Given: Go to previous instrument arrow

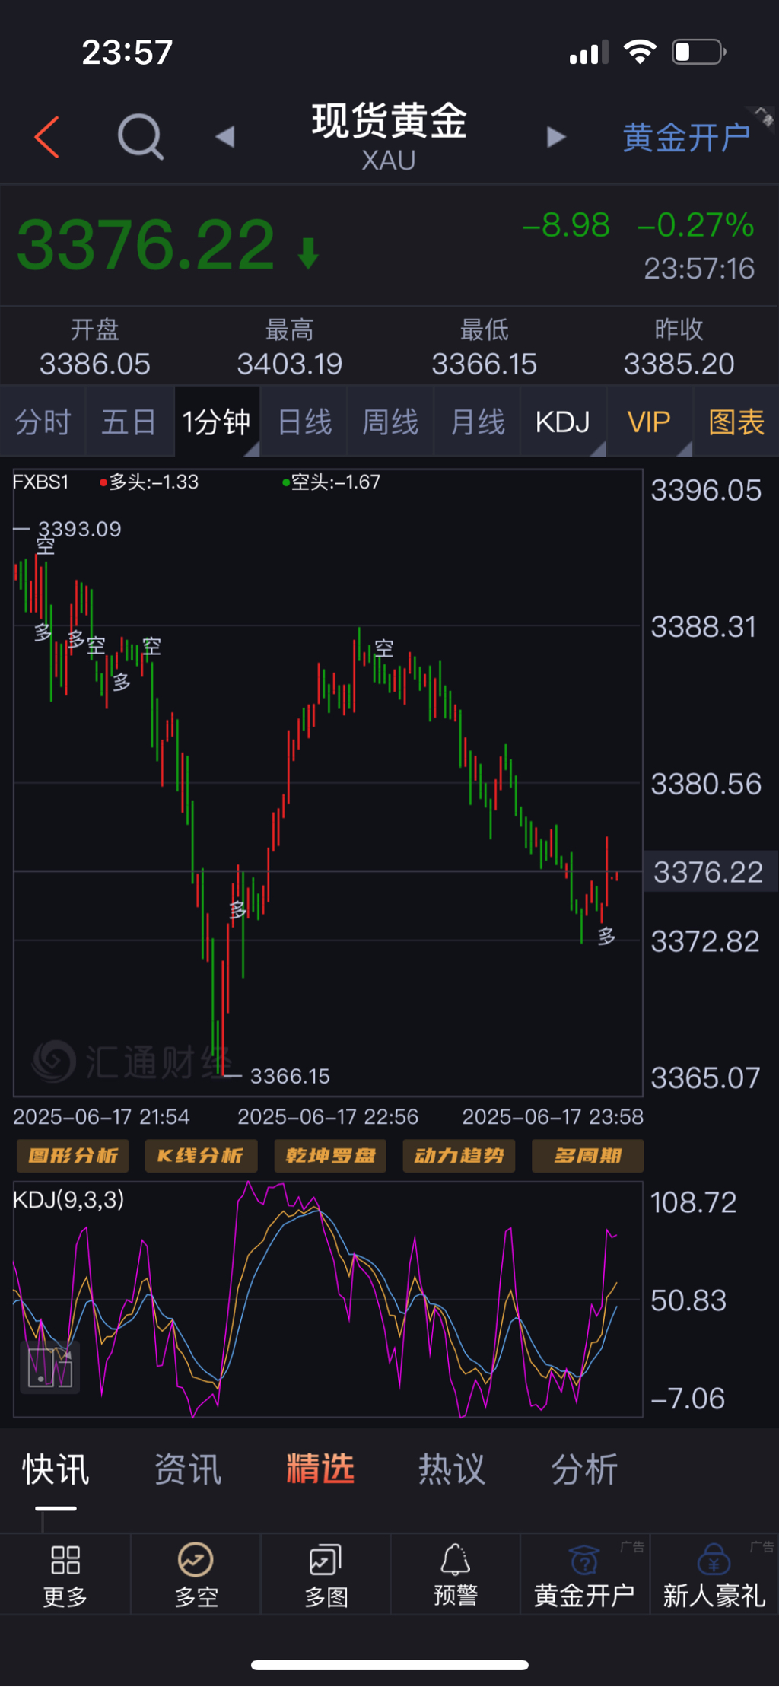Looking at the screenshot, I should [225, 137].
